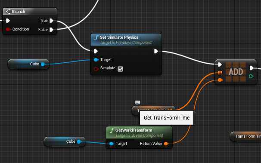Click Set Simulate Physics input execution pin
Viewport: 261px width, 163px height.
[96, 51]
